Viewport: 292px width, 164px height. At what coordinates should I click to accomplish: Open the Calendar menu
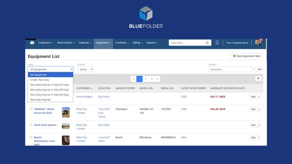(x=85, y=43)
